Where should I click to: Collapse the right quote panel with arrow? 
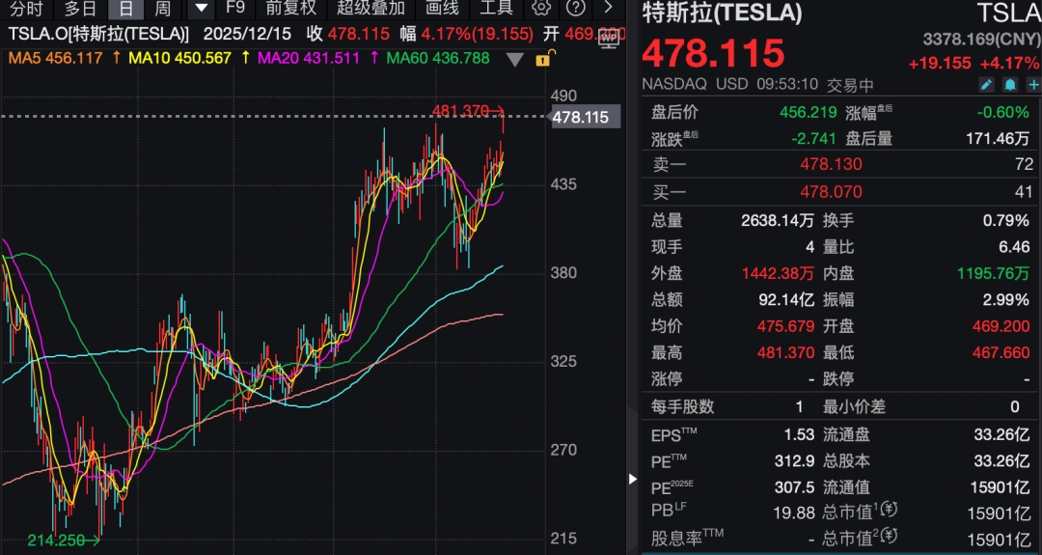pos(633,478)
